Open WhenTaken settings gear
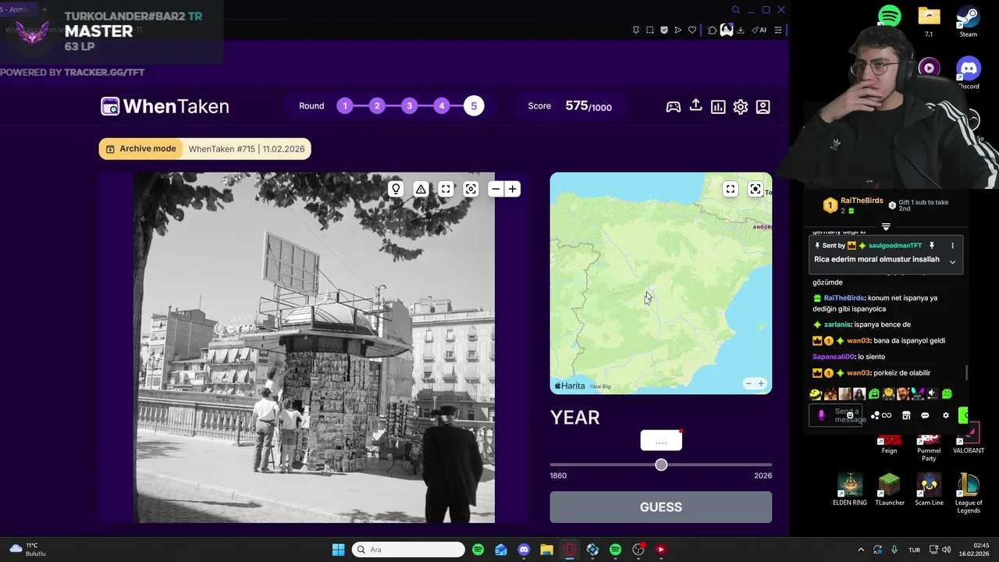Image resolution: width=999 pixels, height=562 pixels. pos(741,107)
